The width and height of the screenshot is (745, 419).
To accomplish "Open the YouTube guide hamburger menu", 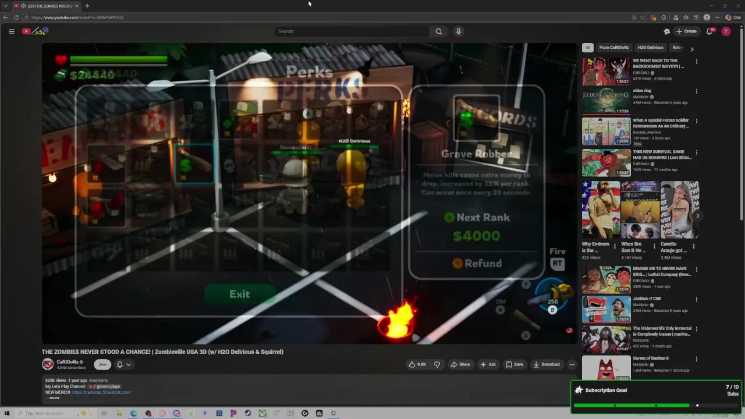I will (11, 31).
